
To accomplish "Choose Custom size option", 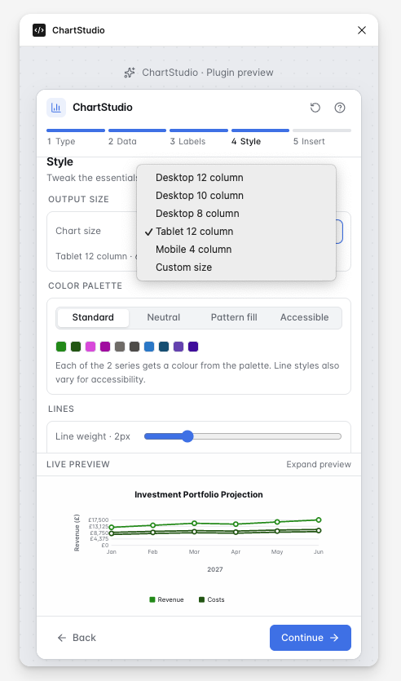I will pos(236,268).
